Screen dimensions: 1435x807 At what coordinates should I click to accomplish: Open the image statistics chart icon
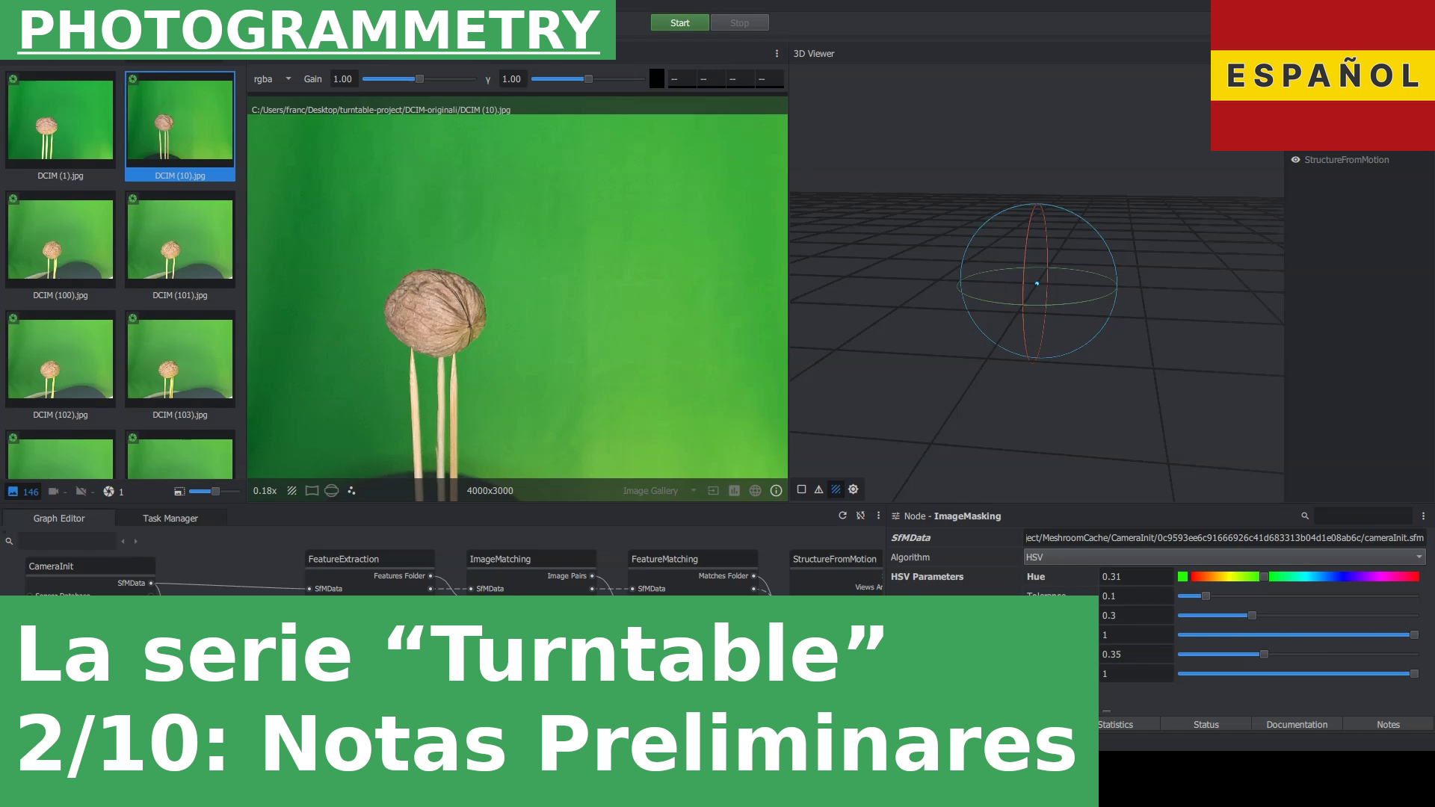tap(734, 491)
